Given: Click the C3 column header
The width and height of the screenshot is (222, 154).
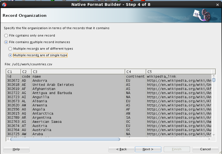Looking at the screenshot, I should coord(78,72).
